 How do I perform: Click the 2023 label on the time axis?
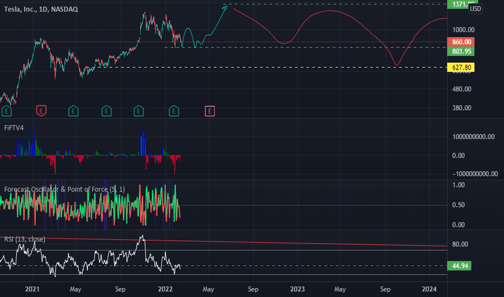coord(297,289)
